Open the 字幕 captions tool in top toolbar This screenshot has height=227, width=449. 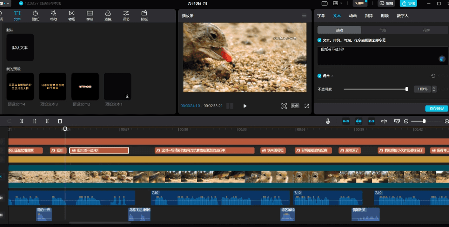(90, 16)
